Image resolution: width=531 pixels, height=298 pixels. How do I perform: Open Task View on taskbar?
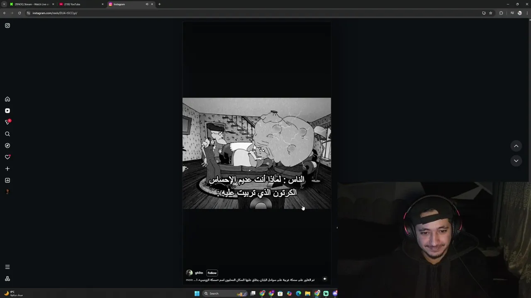click(253, 293)
